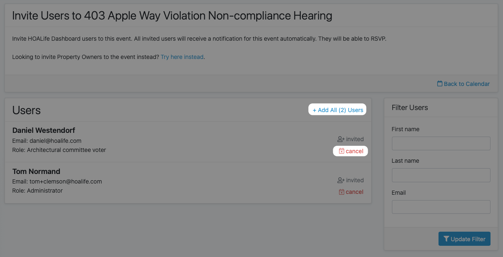Click the invited person icon for Tom Normand

[x=341, y=180]
